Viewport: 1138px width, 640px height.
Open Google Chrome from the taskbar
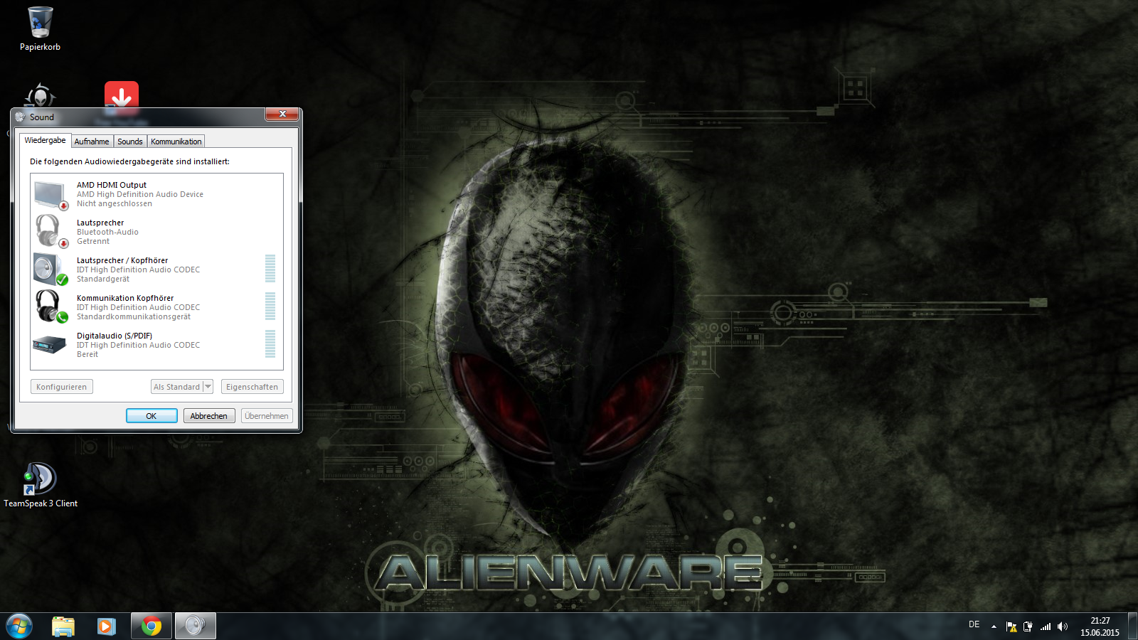pyautogui.click(x=151, y=626)
